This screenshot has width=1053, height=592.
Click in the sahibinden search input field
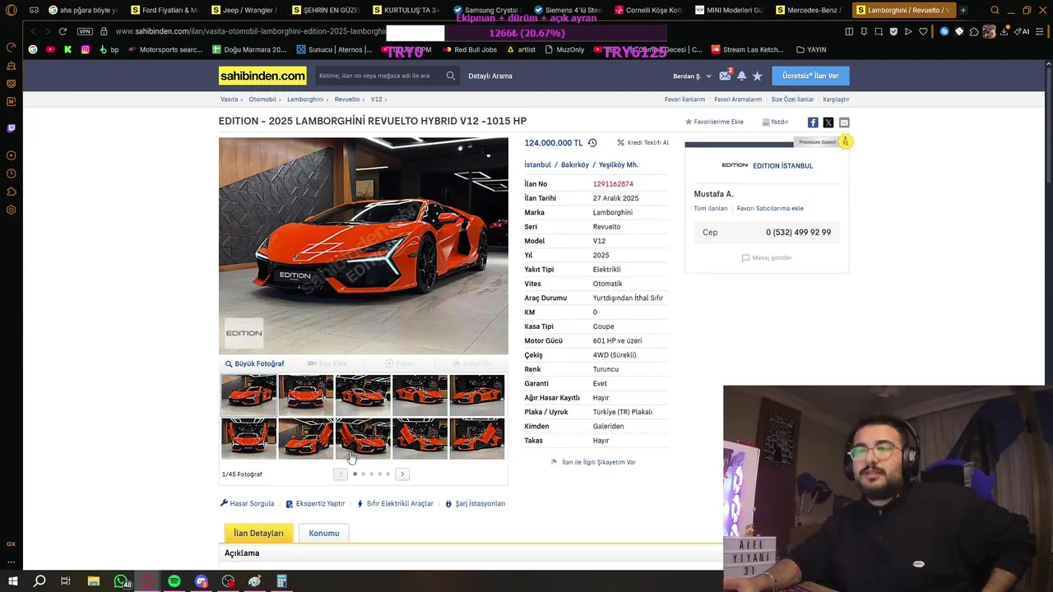(380, 76)
